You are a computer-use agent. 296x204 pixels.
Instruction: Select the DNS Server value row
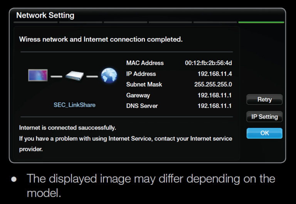(x=179, y=106)
